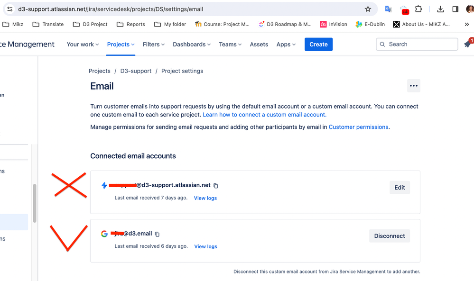Click the Connected email accounts heading
Screen dimensions: 474x281
pos(133,156)
